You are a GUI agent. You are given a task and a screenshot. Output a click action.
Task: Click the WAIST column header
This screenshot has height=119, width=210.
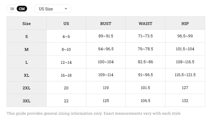(146, 23)
